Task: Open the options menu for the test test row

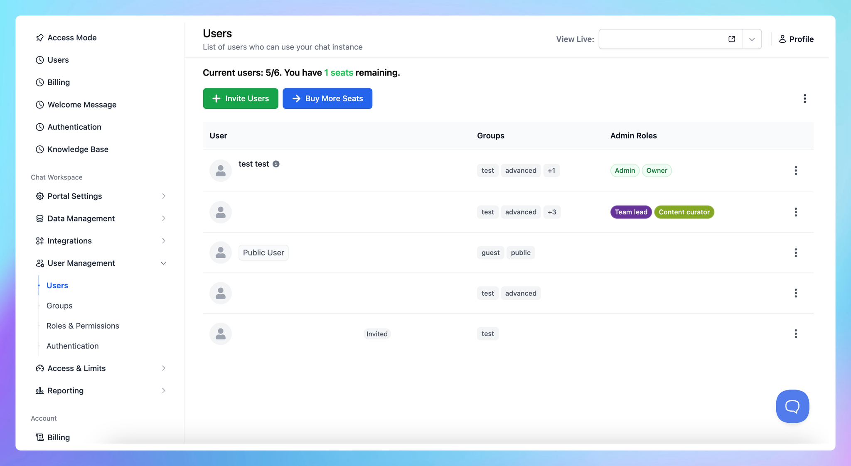Action: [x=795, y=170]
